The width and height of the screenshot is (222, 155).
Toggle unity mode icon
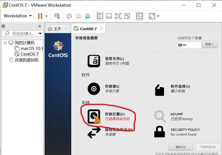pos(127,16)
